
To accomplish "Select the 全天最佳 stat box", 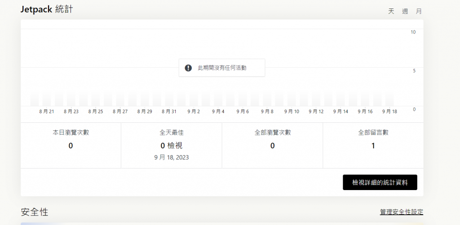I will 172,145.
